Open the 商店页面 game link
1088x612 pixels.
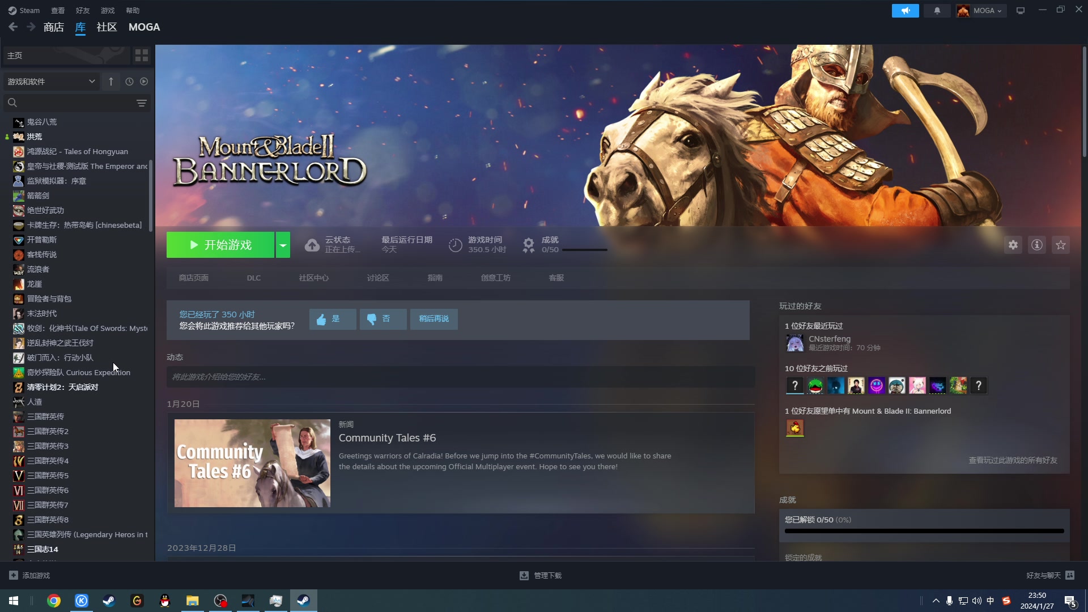[194, 278]
